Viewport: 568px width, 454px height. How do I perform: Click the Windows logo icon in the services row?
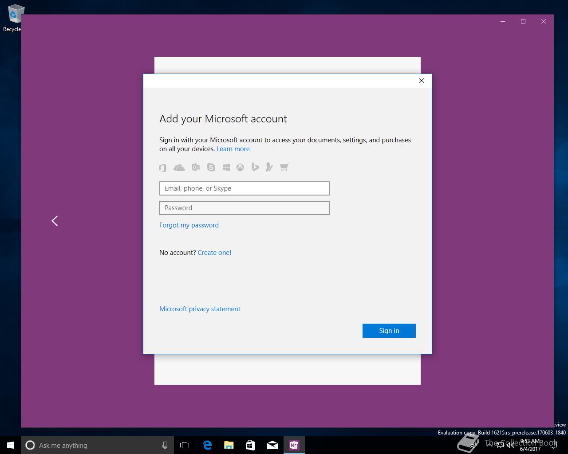[x=226, y=167]
